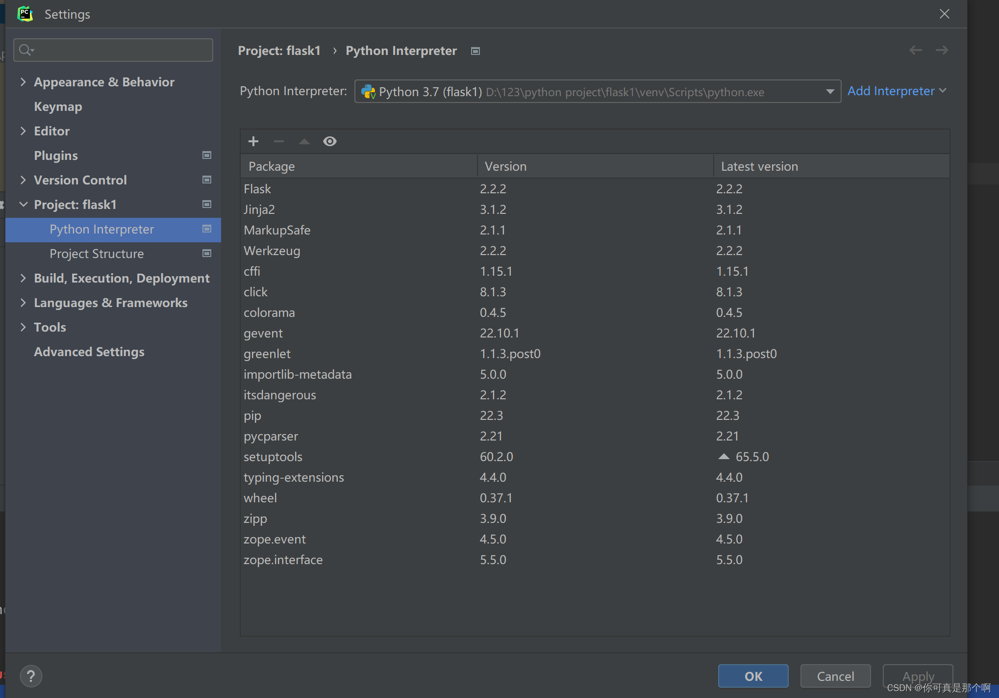Screen dimensions: 999x698
Task: Select the pip package row
Action: 595,415
